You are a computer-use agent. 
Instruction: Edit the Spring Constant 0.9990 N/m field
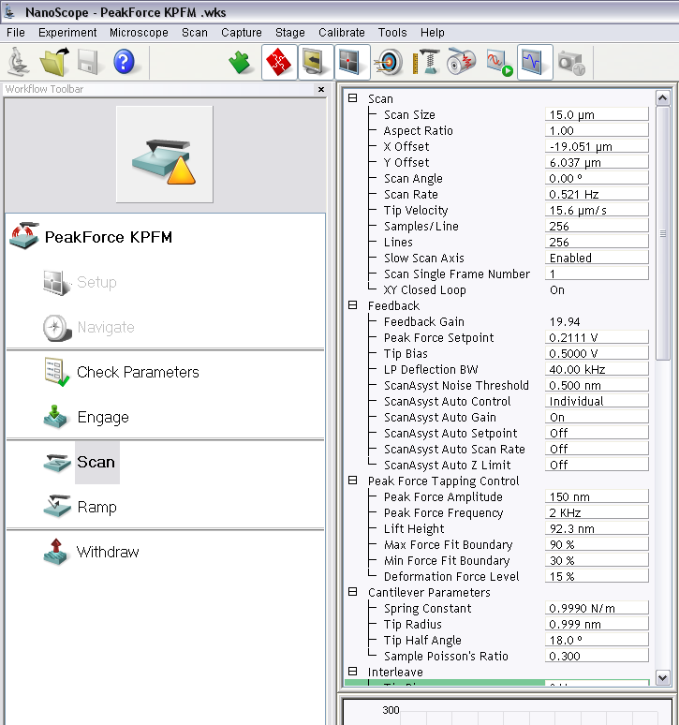click(x=597, y=608)
